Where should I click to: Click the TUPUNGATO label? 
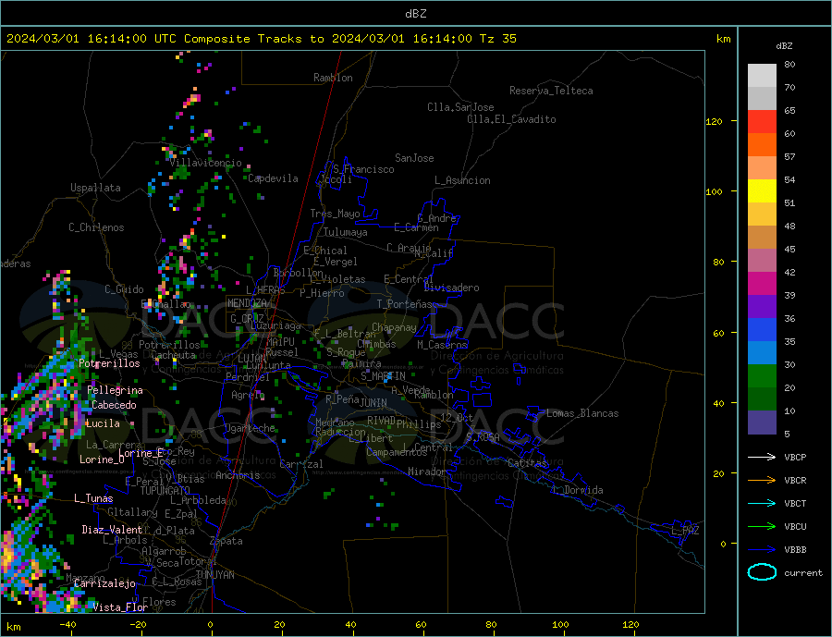pos(165,491)
